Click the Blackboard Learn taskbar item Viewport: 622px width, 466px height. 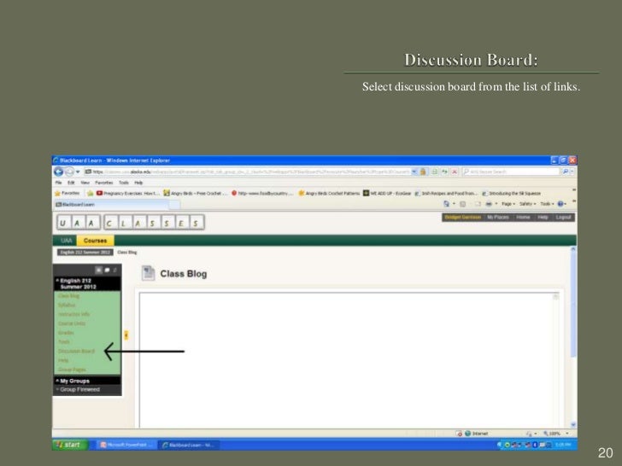[x=189, y=445]
